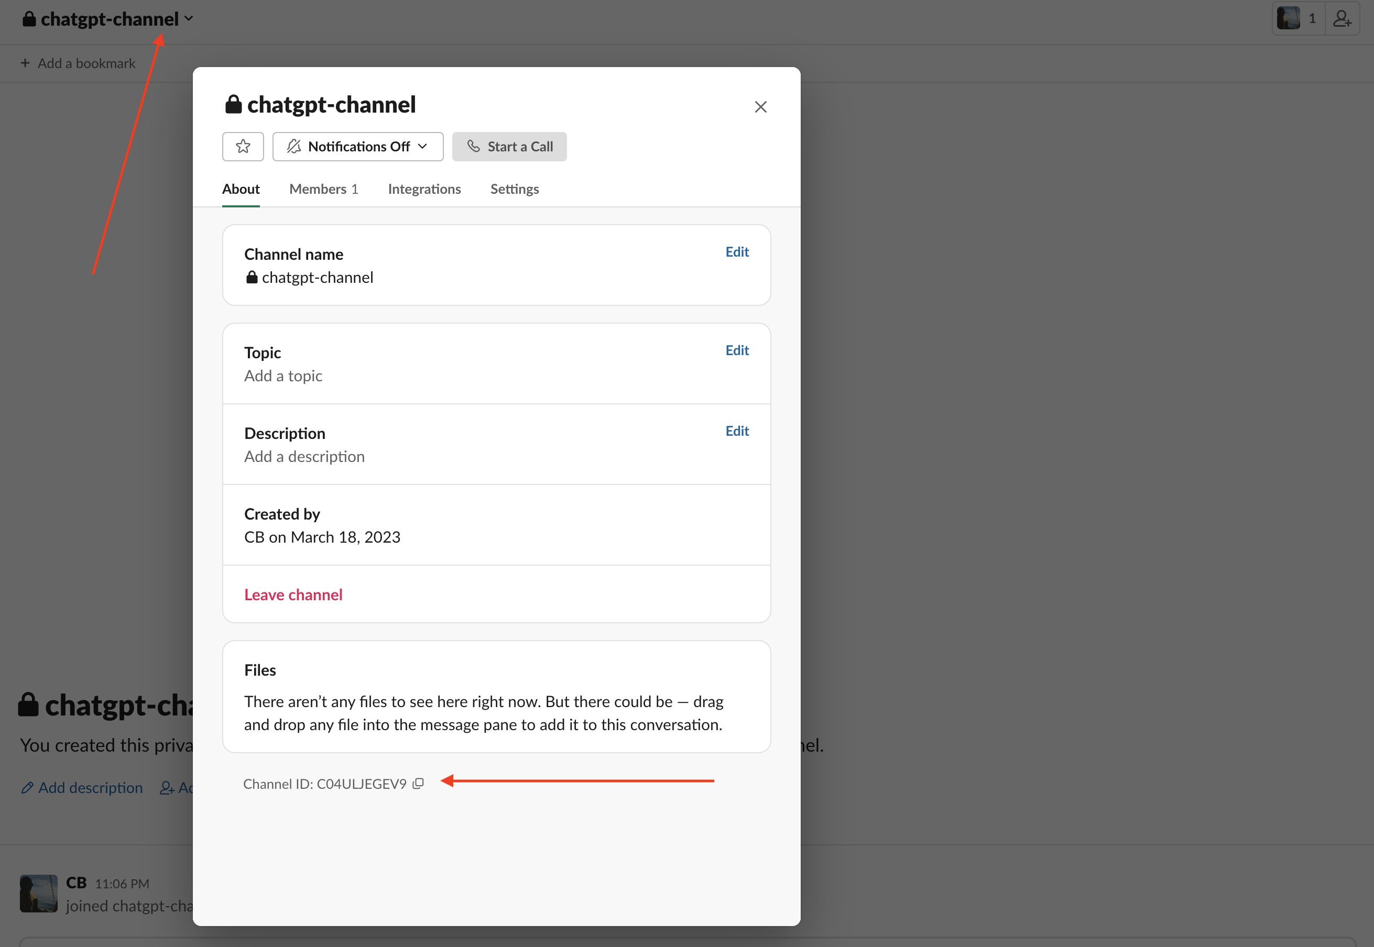Click the Leave channel link
The height and width of the screenshot is (947, 1374).
coord(293,594)
